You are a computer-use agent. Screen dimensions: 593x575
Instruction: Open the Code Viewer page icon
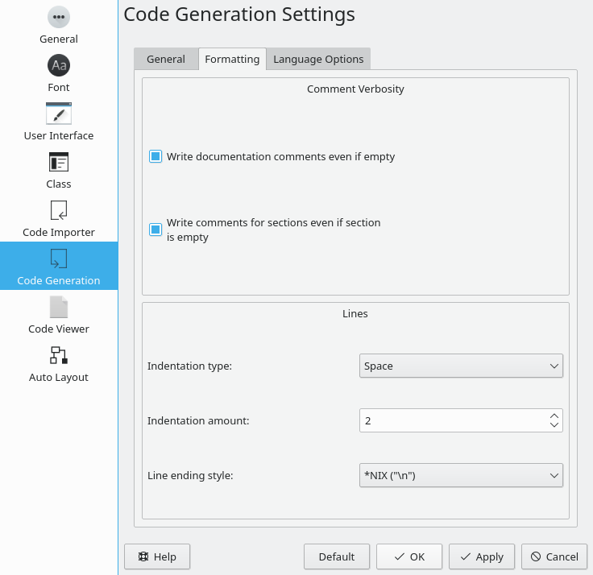[59, 307]
